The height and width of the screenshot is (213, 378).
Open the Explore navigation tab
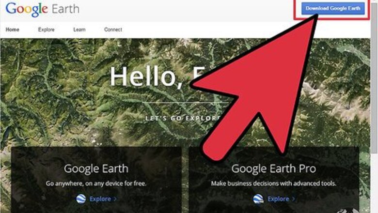[x=47, y=30]
